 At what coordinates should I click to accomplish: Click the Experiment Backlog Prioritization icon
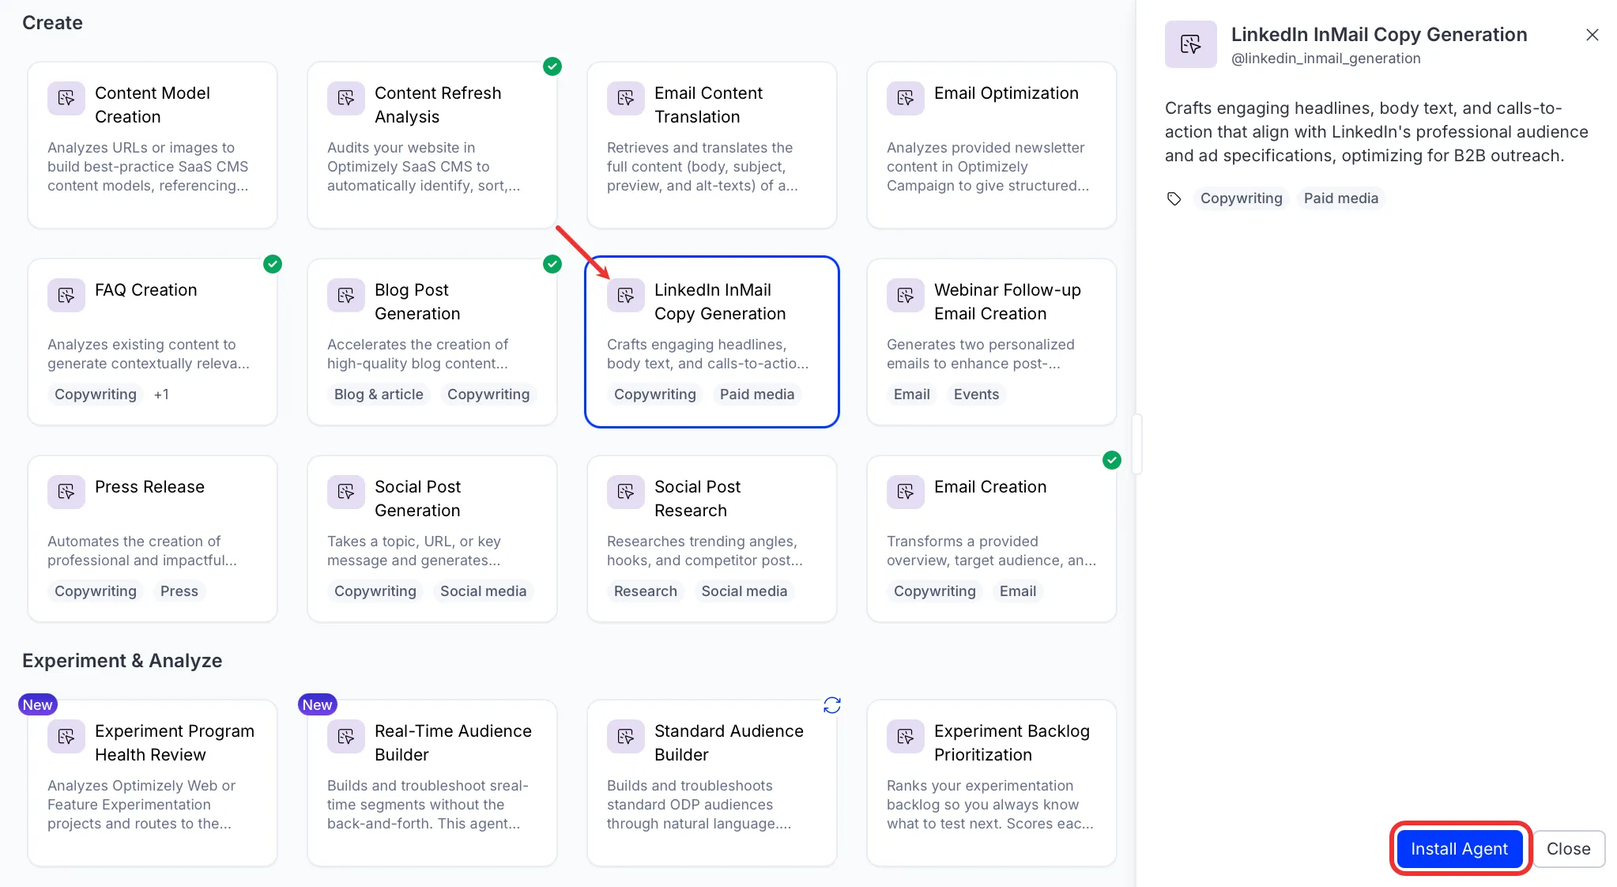(906, 736)
